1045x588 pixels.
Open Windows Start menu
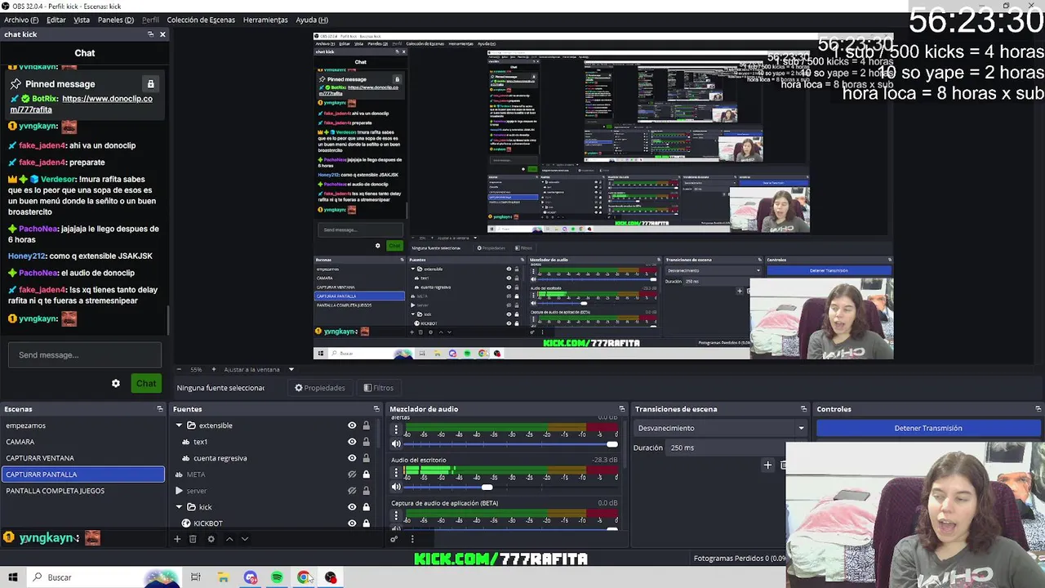(x=12, y=577)
